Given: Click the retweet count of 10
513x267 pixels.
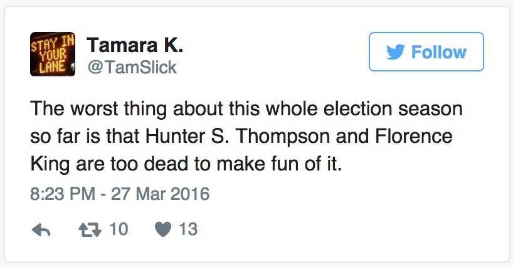Looking at the screenshot, I should click(119, 230).
